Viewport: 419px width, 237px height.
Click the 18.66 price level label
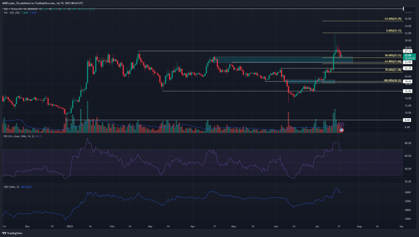408,81
